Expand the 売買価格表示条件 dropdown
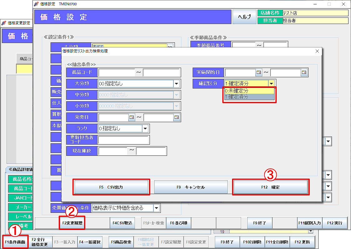 (x=156, y=208)
